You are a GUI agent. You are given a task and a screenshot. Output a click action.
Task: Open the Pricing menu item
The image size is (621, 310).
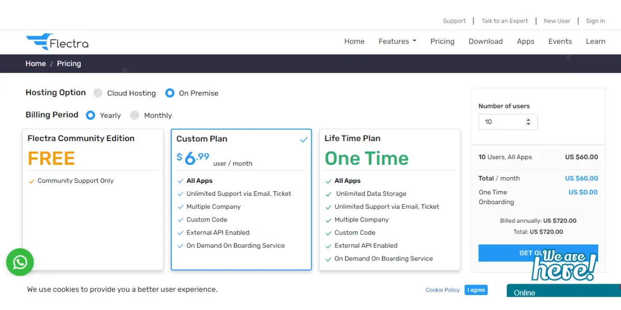click(442, 41)
